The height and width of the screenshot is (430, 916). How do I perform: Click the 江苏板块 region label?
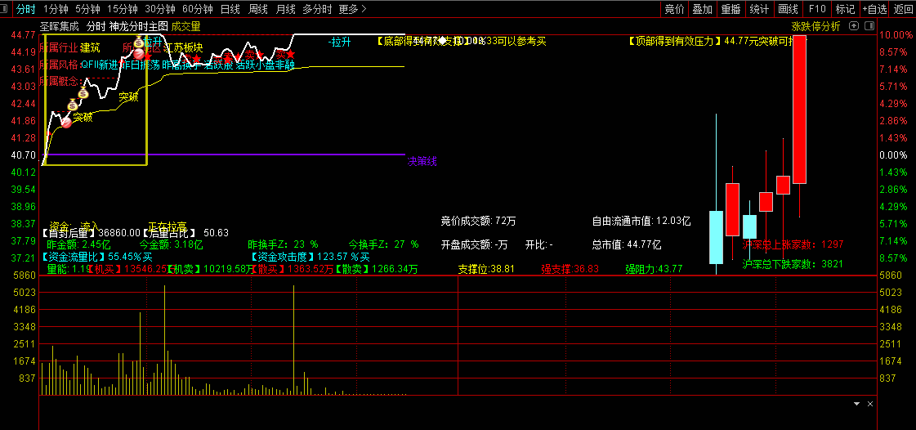(184, 47)
